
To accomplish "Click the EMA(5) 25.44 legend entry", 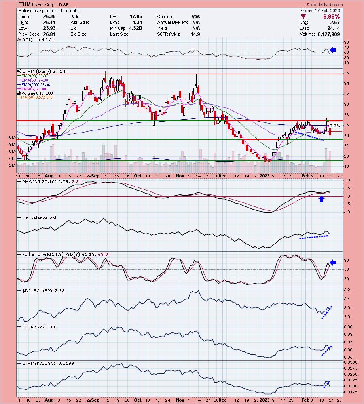I will coord(32,89).
